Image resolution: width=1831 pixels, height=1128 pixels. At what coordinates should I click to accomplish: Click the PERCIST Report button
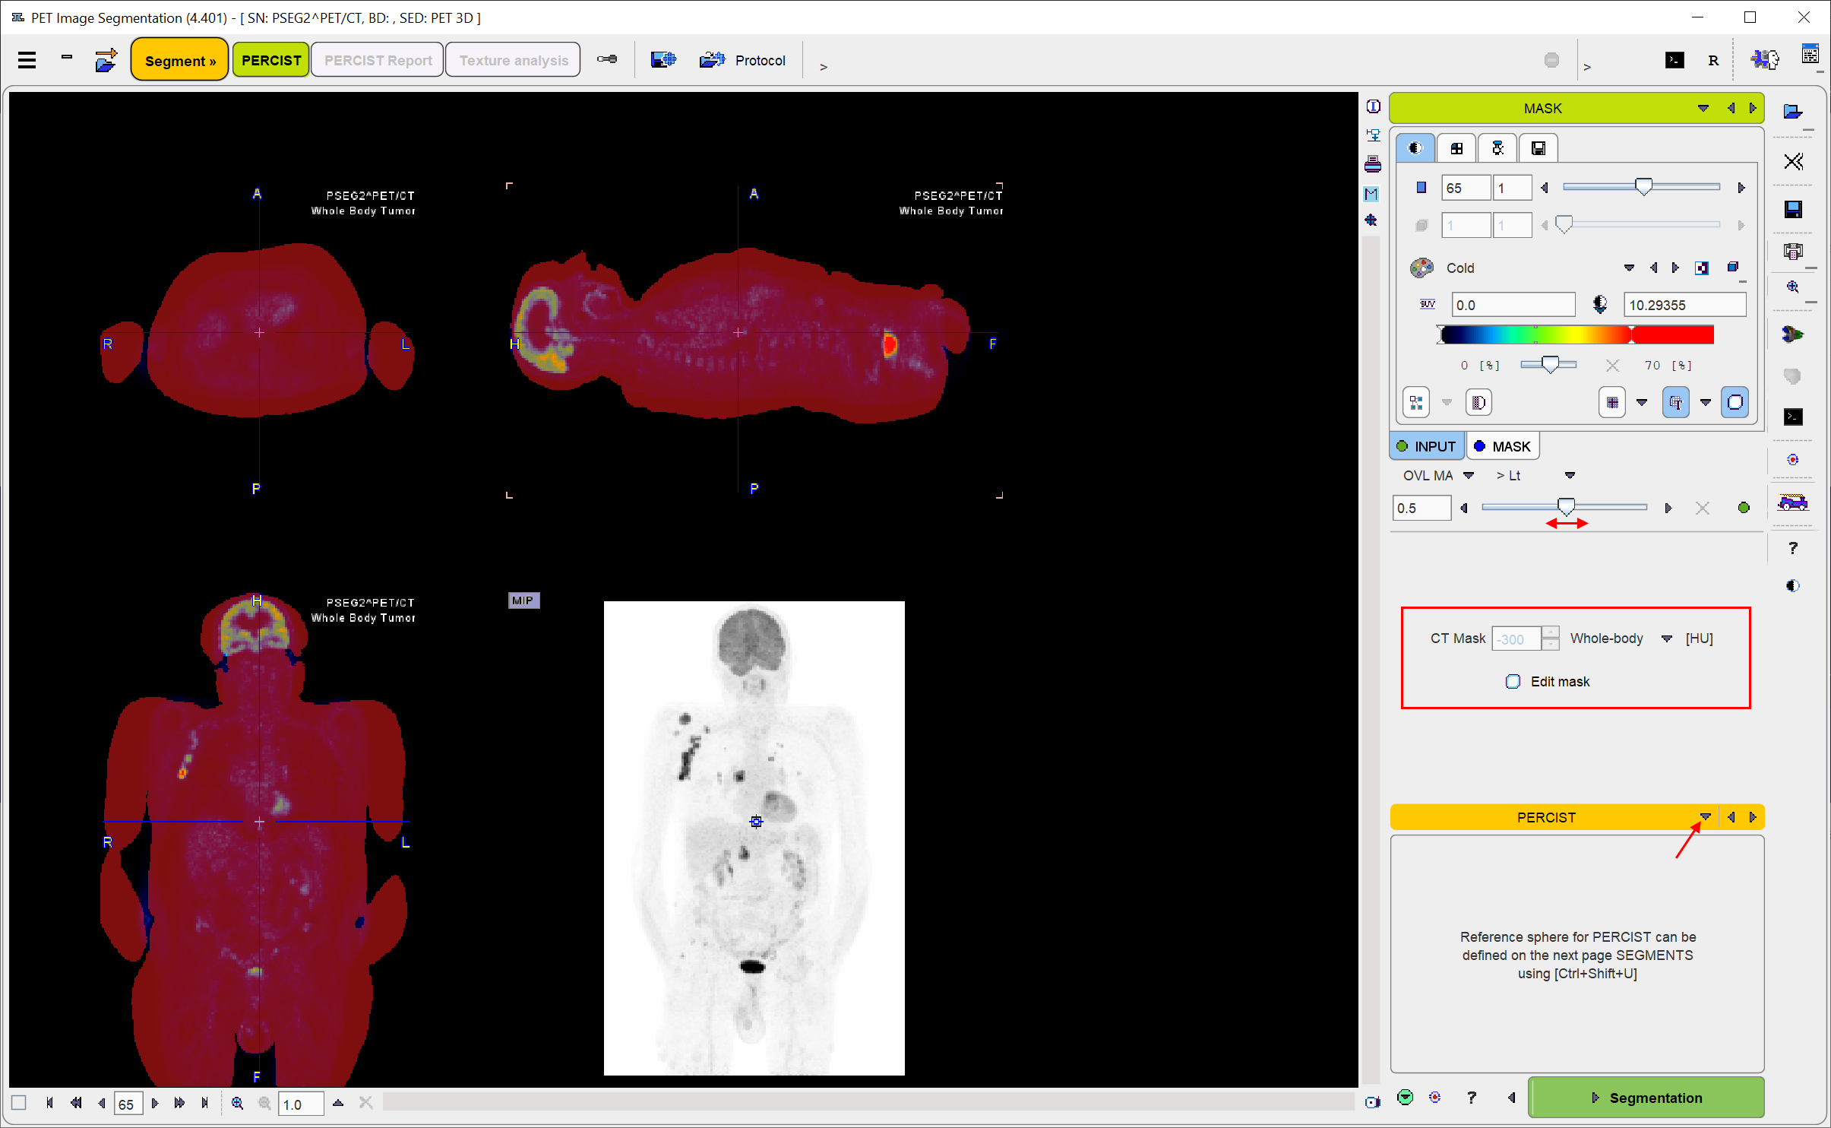(378, 60)
